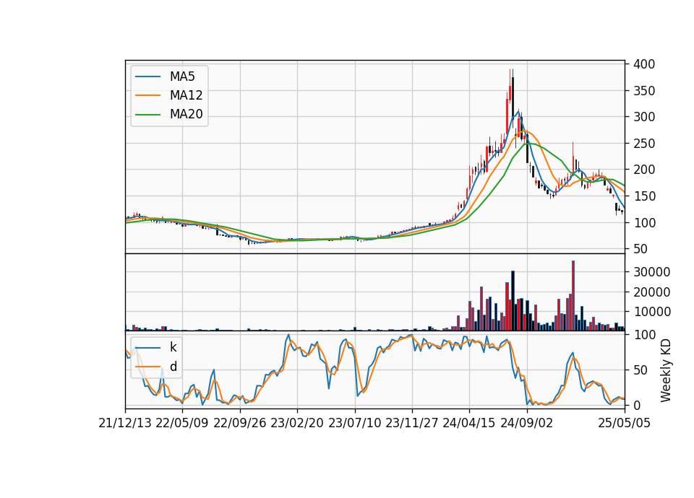This screenshot has height=498, width=694.
Task: Click the MA20 legend label
Action: (x=186, y=114)
